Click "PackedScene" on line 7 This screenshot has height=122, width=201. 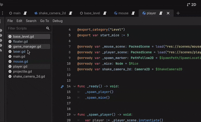point(139,47)
